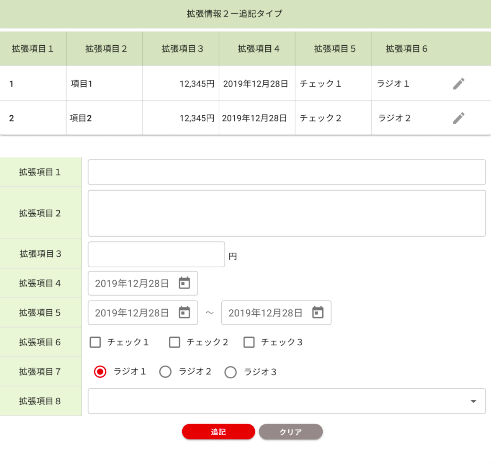Image resolution: width=491 pixels, height=463 pixels.
Task: Open the calendar icon for 拡張項目４ date
Action: (x=184, y=283)
